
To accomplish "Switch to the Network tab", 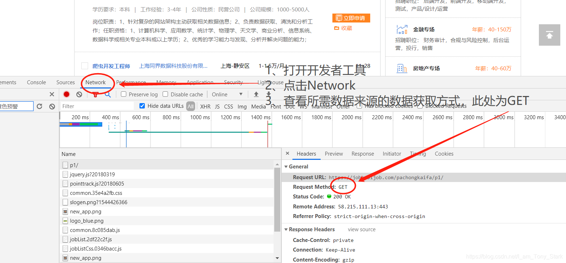I will 96,82.
